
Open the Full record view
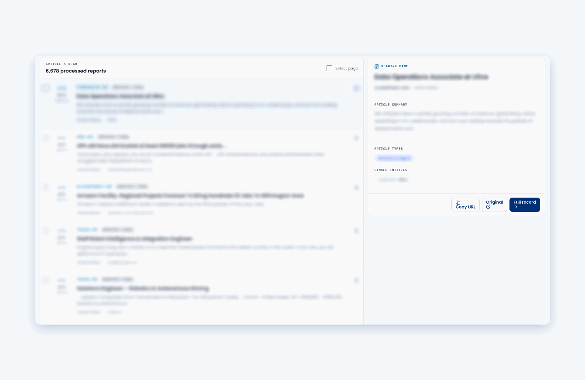pos(524,205)
